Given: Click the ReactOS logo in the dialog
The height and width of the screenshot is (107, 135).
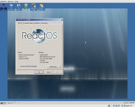Looking at the screenshot, I should 39,36.
